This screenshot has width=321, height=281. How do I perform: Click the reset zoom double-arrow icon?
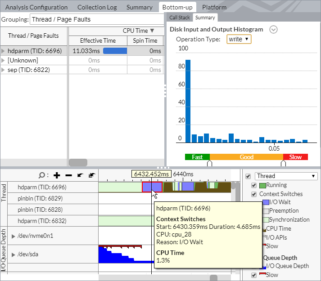92,175
